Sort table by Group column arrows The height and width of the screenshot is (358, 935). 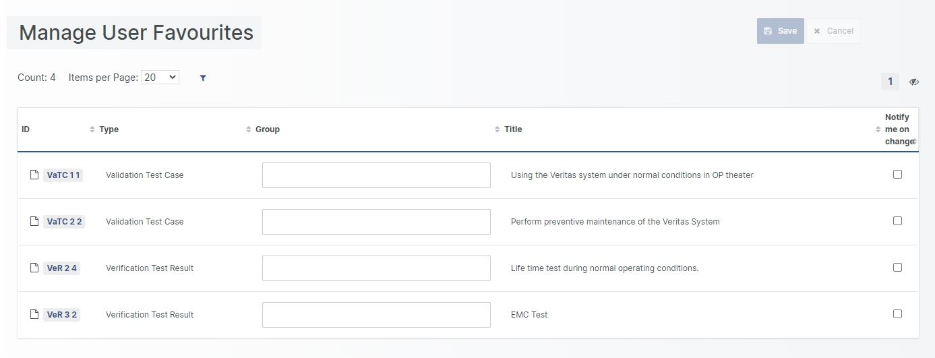[497, 129]
